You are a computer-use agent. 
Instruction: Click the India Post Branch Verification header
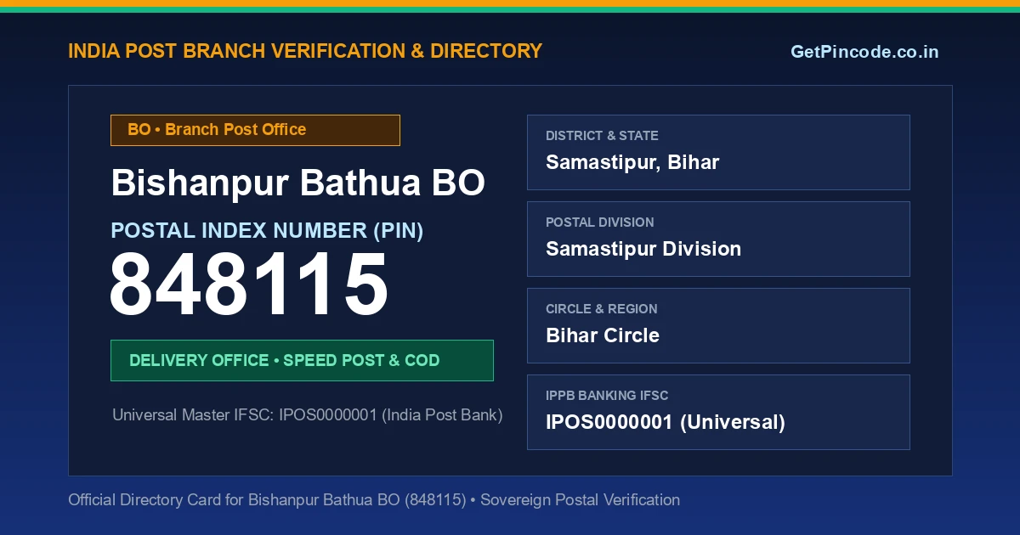tap(305, 51)
